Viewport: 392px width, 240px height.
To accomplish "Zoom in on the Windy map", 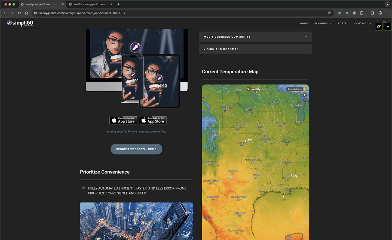I will (305, 95).
